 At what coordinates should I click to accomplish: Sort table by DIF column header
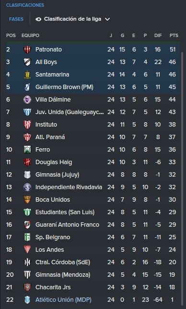click(158, 36)
